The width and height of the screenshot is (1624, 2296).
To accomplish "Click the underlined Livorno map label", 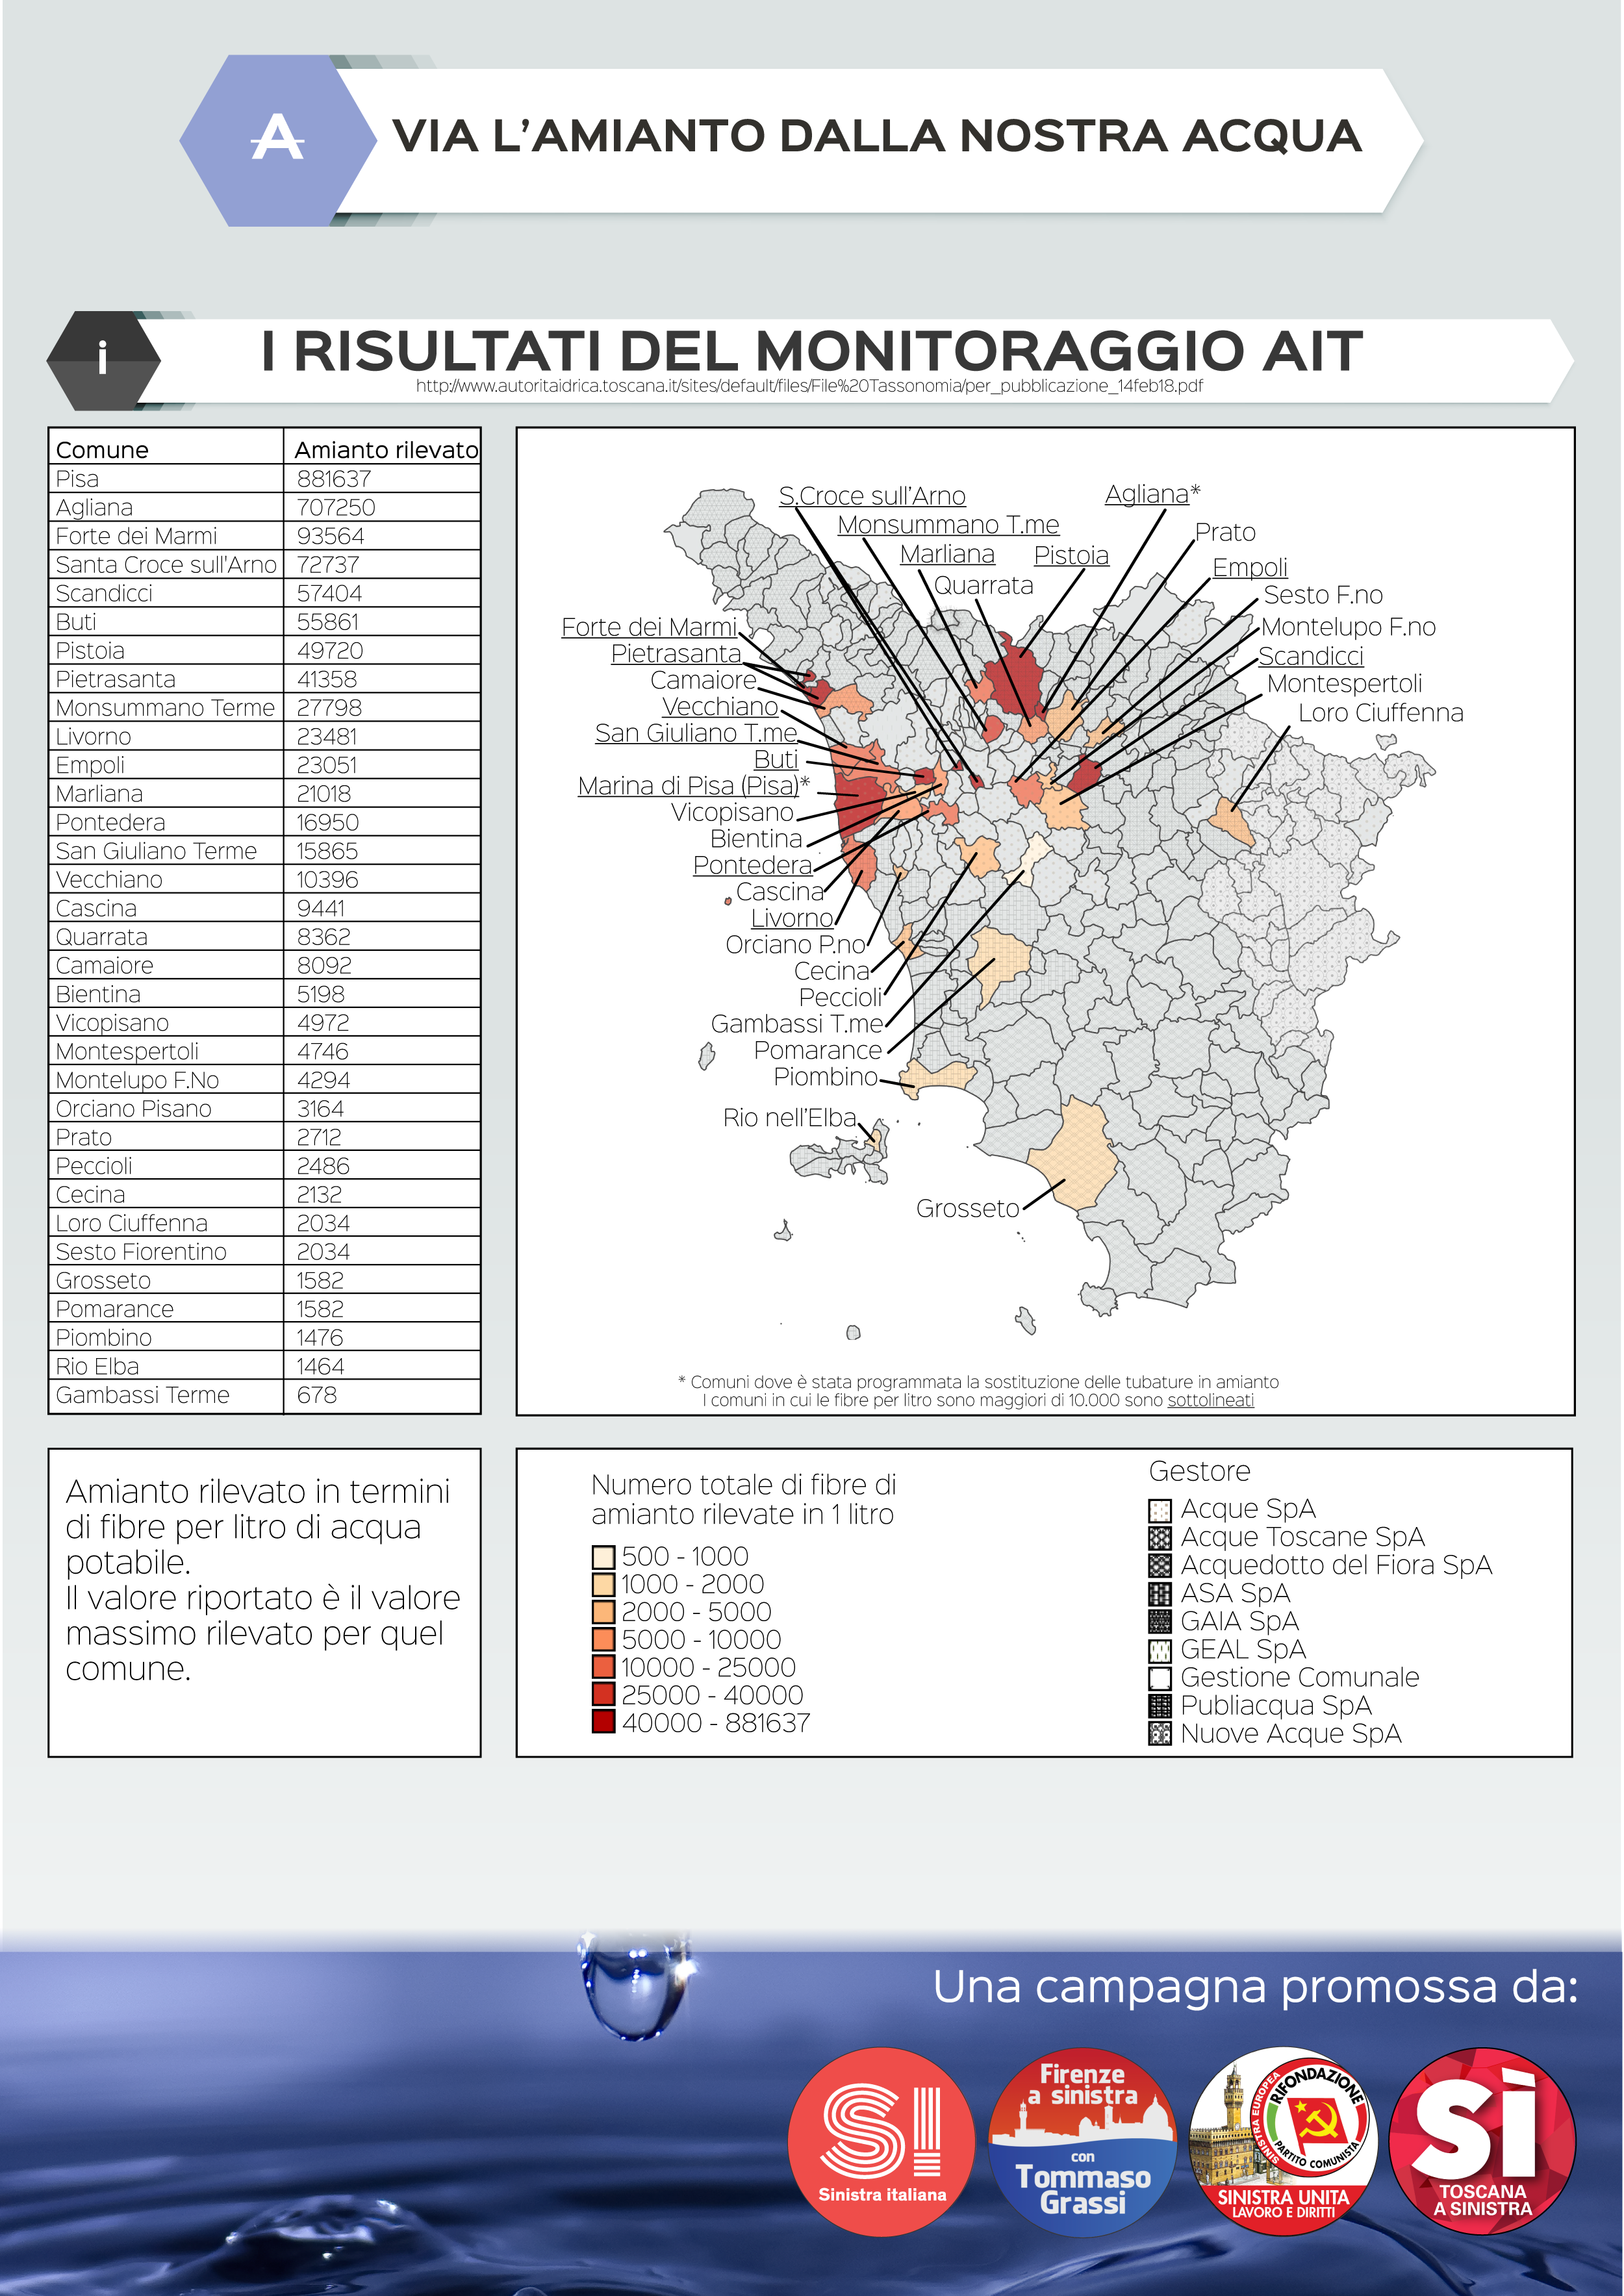I will click(x=792, y=918).
